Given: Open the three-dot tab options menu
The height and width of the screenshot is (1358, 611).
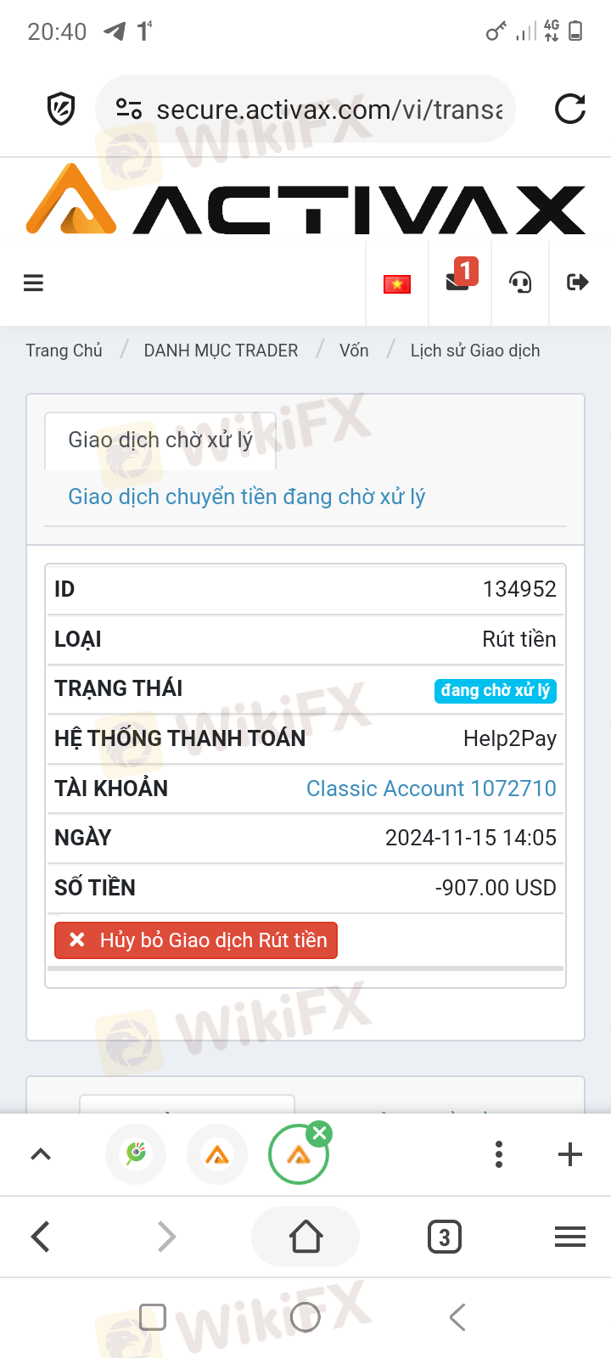Looking at the screenshot, I should pyautogui.click(x=499, y=1154).
